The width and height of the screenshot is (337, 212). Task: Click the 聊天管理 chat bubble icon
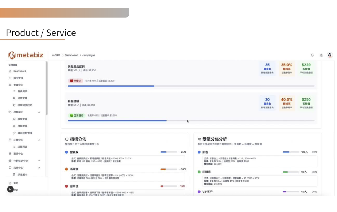[x=10, y=78]
